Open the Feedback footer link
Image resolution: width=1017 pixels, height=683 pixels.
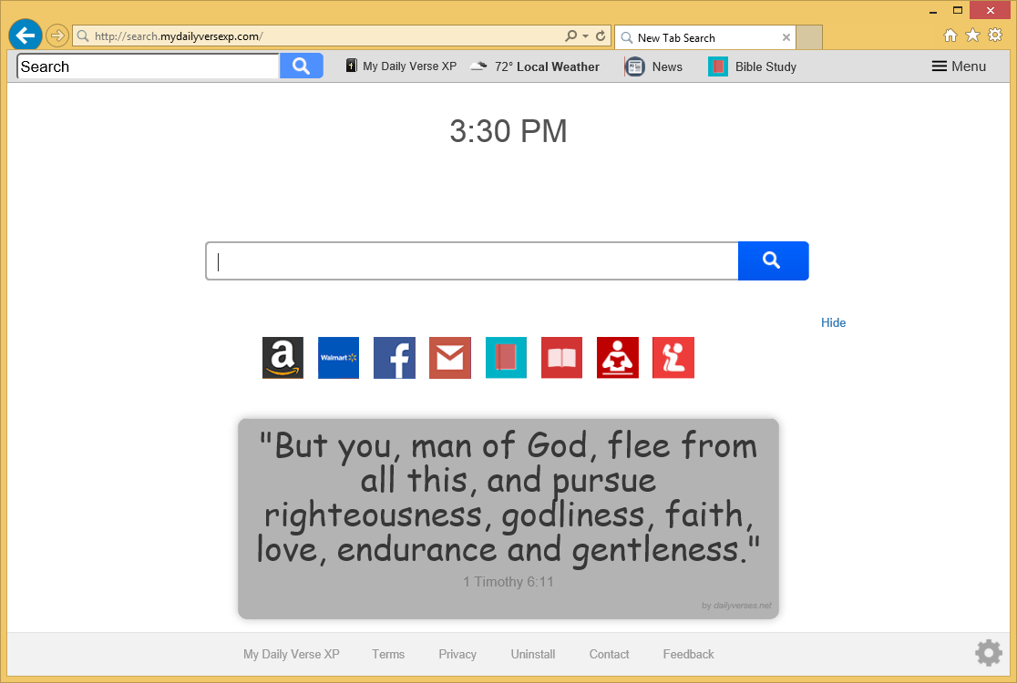coord(688,655)
